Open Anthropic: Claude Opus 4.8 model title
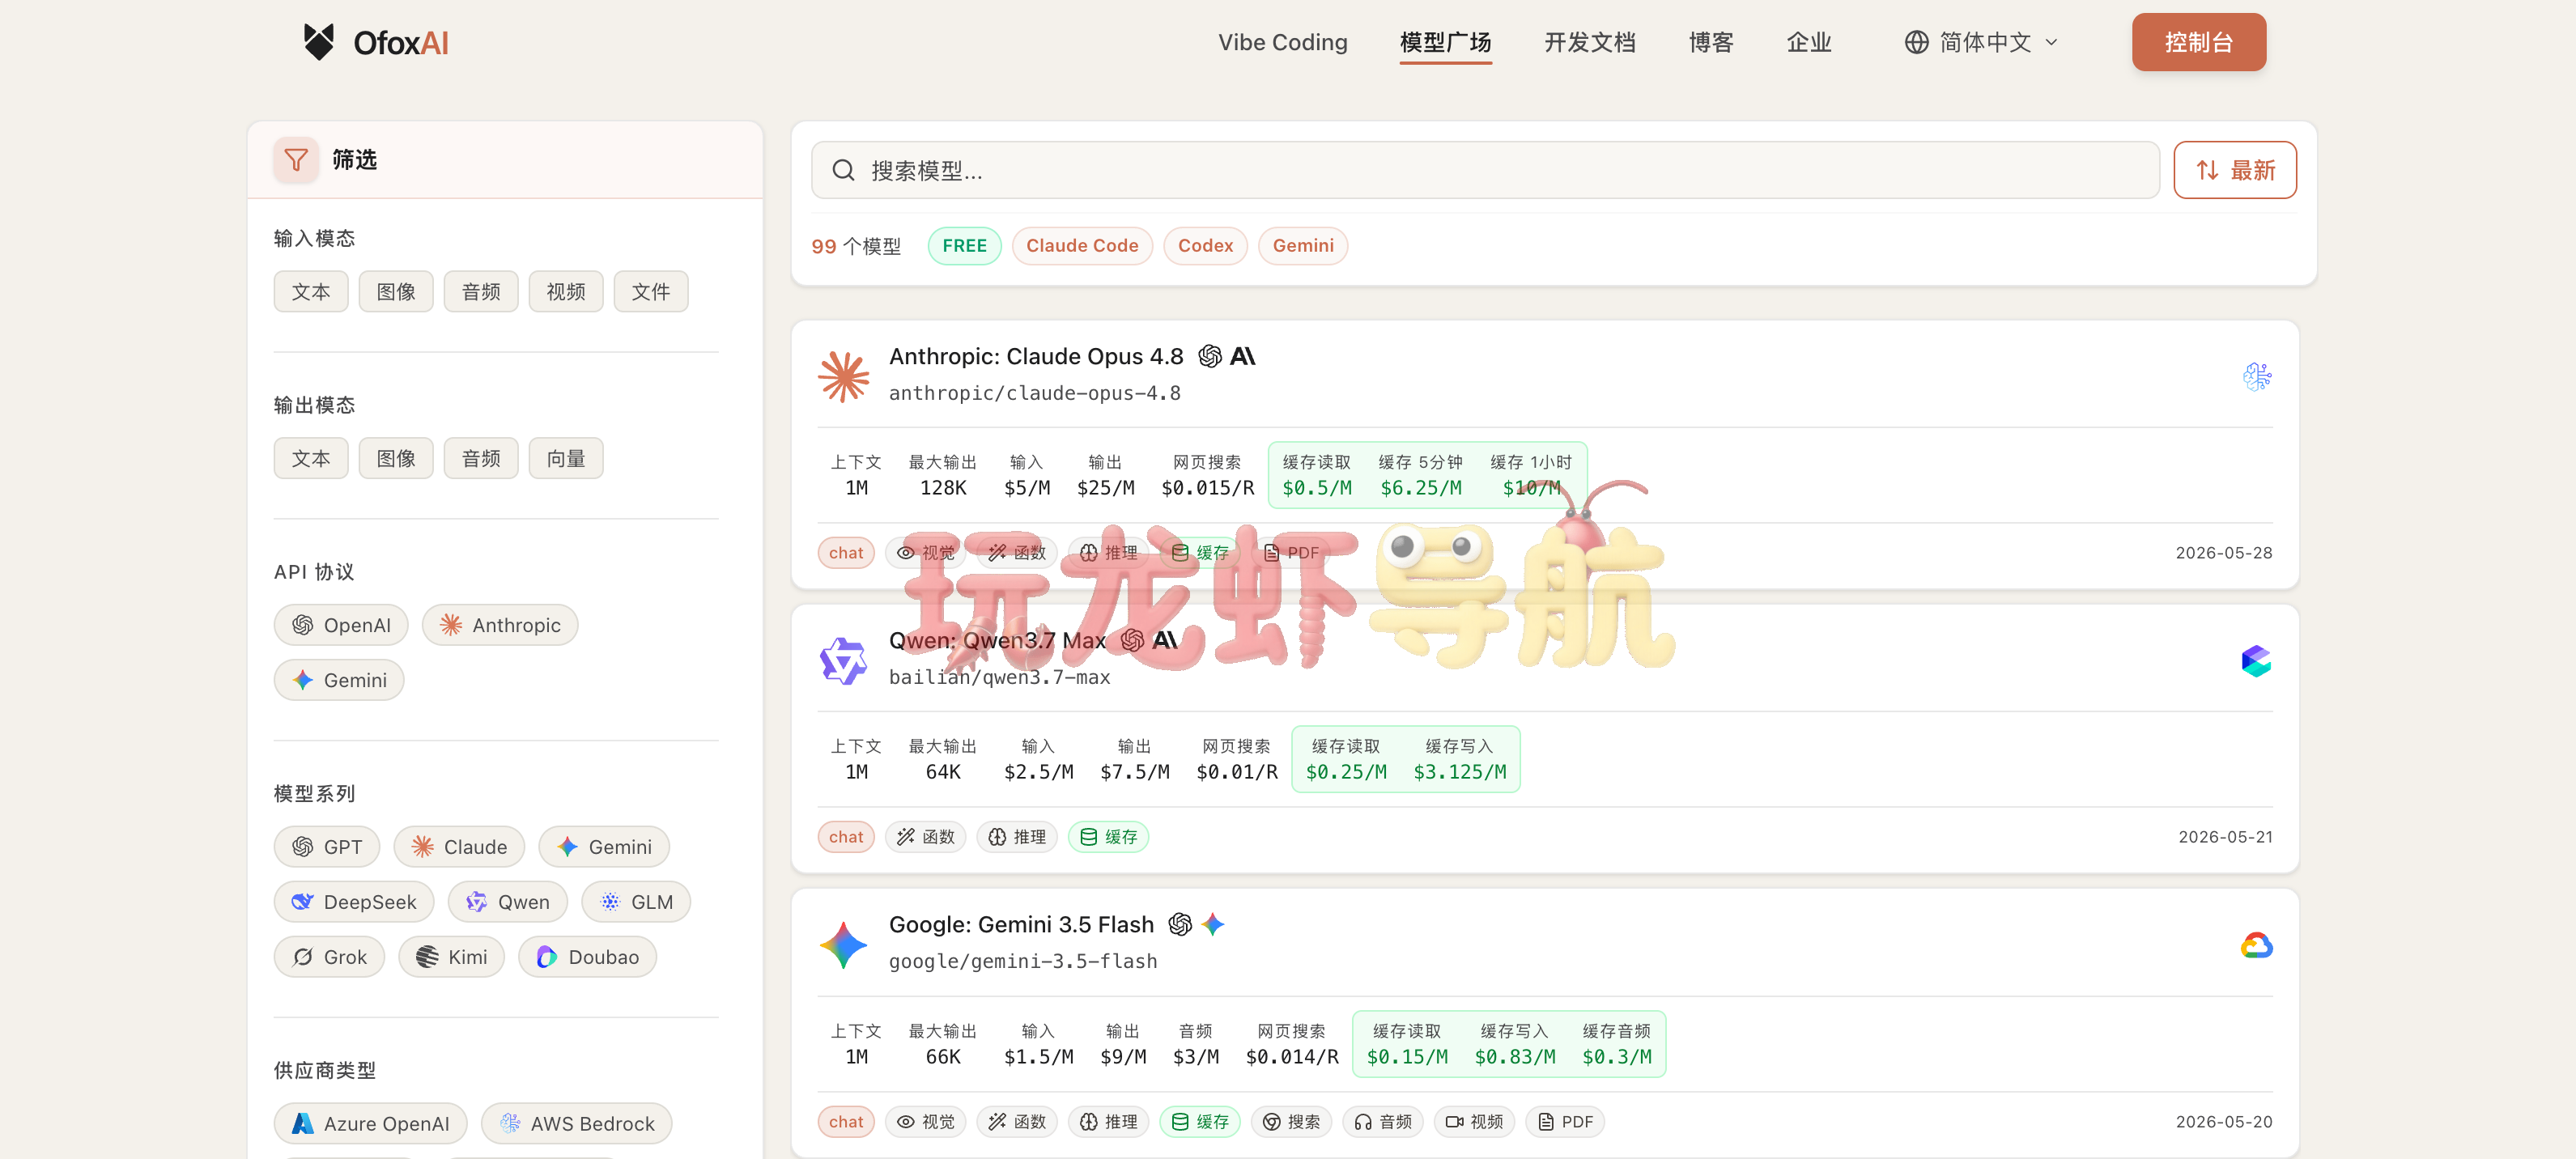This screenshot has height=1159, width=2576. 1036,356
